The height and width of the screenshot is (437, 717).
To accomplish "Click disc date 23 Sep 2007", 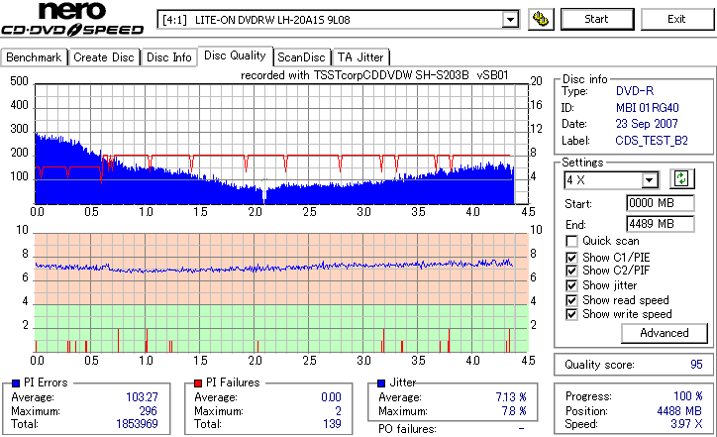I will coord(647,124).
